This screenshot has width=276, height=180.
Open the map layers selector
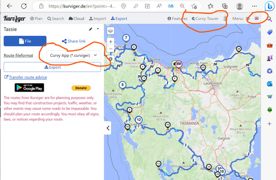click(110, 31)
